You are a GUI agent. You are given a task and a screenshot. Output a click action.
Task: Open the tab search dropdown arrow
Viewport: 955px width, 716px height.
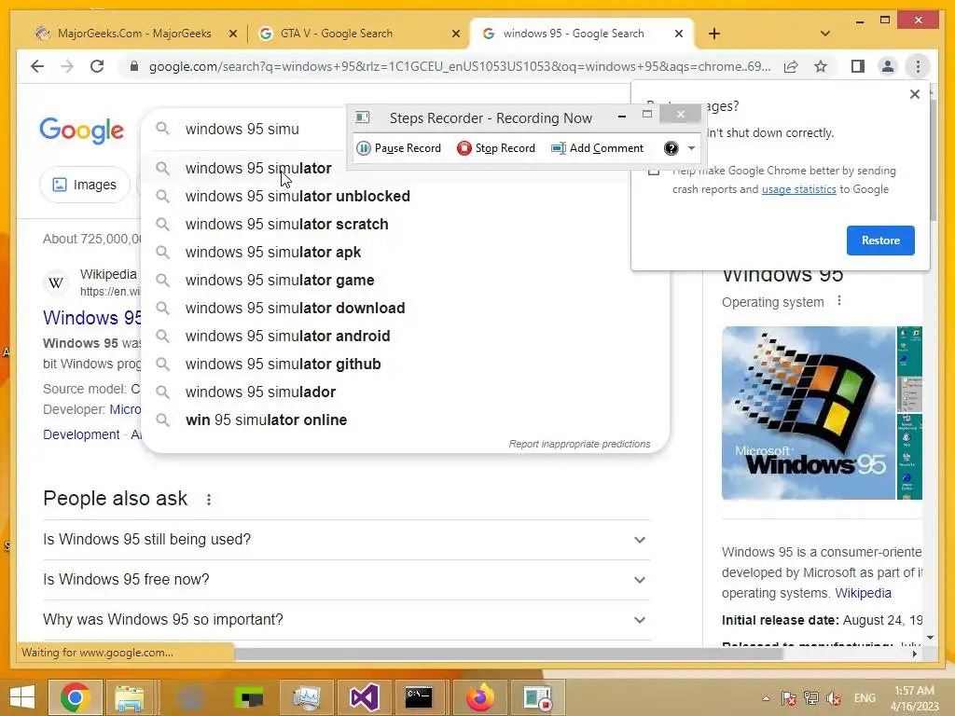point(825,34)
